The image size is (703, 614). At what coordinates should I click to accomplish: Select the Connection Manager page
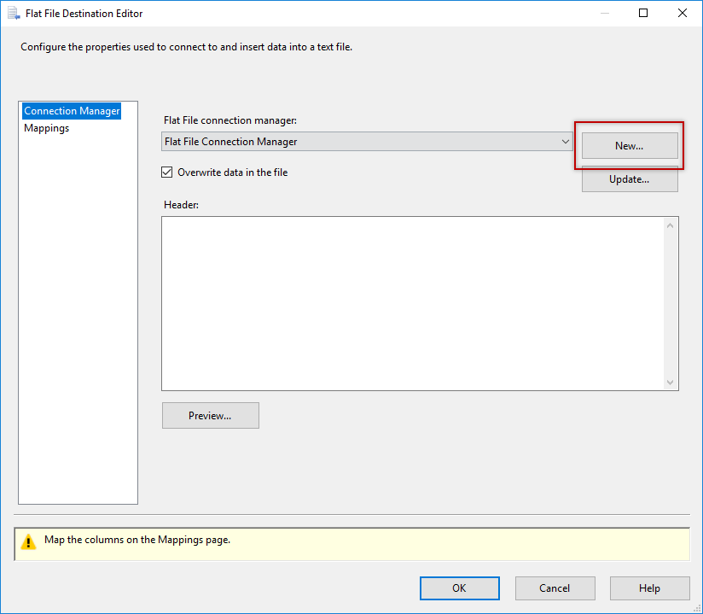click(x=72, y=110)
